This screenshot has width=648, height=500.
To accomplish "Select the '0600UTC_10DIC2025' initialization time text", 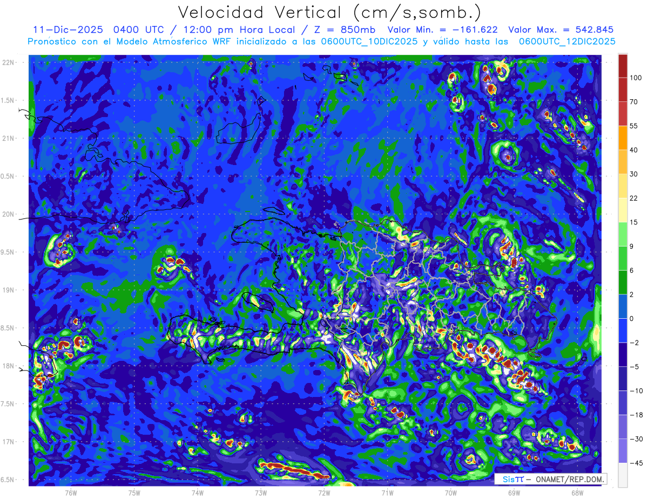I will [x=369, y=42].
